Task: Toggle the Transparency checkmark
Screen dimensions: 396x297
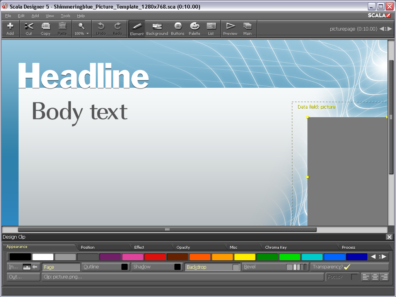Action: tap(347, 267)
